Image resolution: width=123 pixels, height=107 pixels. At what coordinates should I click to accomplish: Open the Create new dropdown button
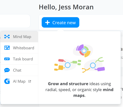[60, 22]
